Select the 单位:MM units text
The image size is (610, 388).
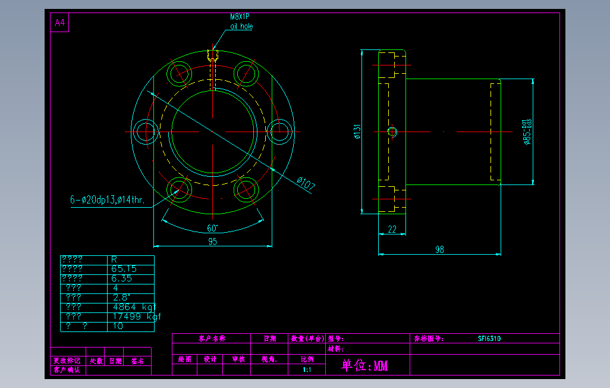(364, 365)
